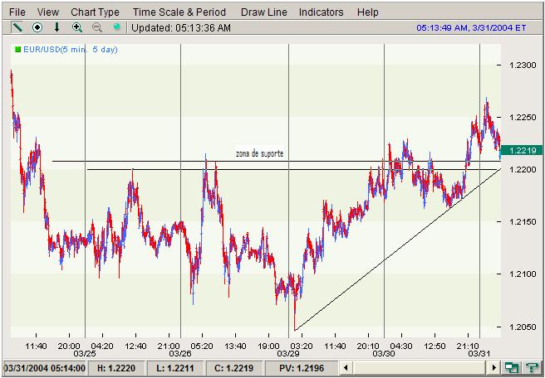Click the 05:20 time axis label
Screen dimensions: 545x378
coord(202,346)
